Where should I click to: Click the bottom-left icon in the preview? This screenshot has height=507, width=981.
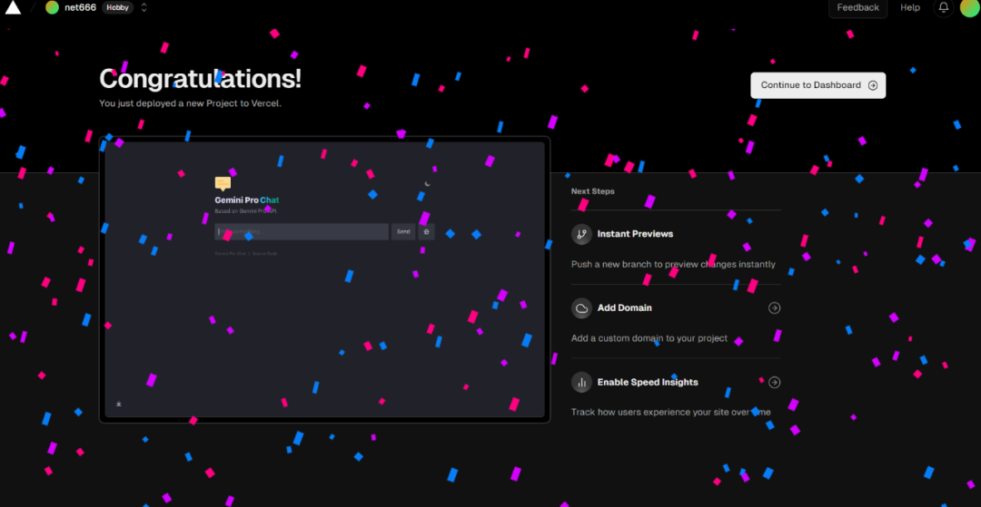tap(119, 404)
